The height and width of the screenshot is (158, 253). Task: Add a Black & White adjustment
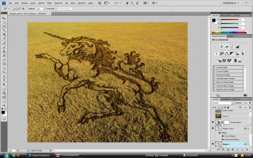(232, 54)
